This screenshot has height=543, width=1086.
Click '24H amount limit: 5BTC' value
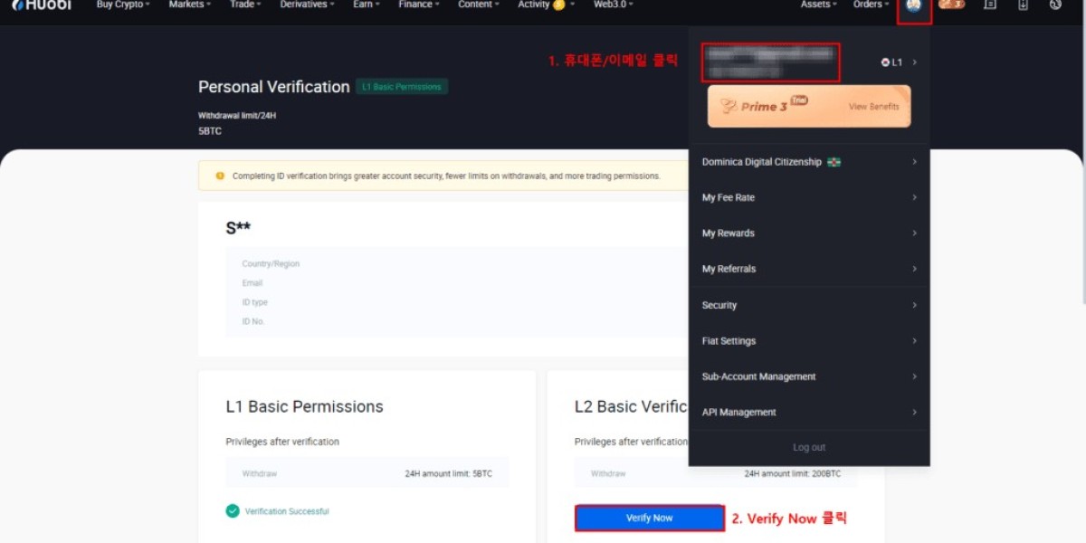pyautogui.click(x=449, y=474)
